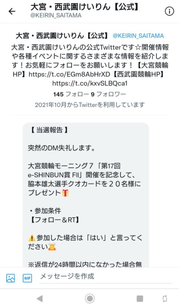Tap Android home circle button
The height and width of the screenshot is (308, 179).
click(x=90, y=299)
